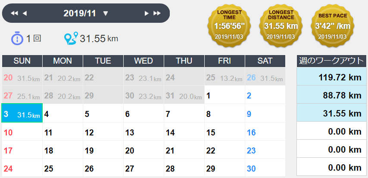Image resolution: width=368 pixels, height=178 pixels.
Task: Select November 3 workout day
Action: point(22,114)
